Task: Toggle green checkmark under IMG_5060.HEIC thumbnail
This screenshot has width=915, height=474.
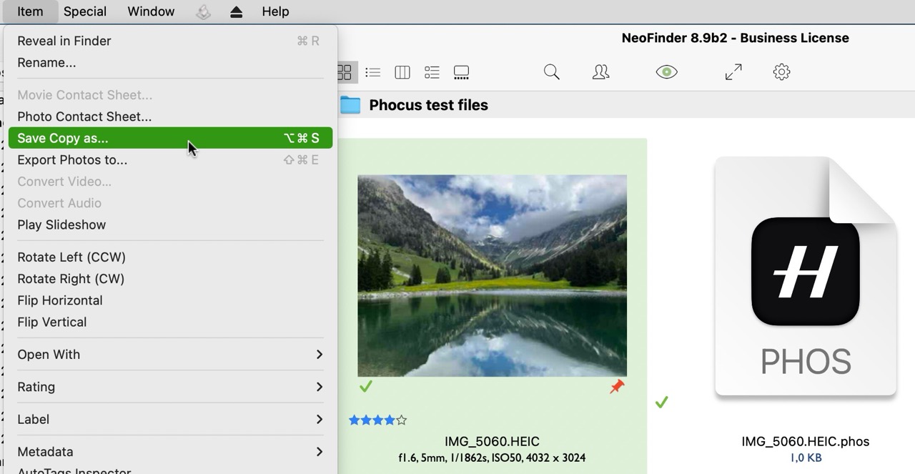Action: [x=366, y=387]
